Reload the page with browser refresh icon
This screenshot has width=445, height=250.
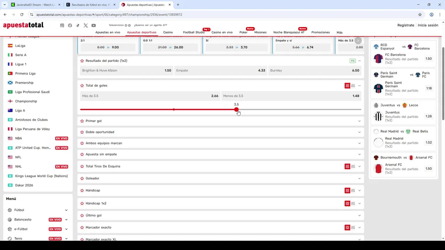click(x=22, y=15)
